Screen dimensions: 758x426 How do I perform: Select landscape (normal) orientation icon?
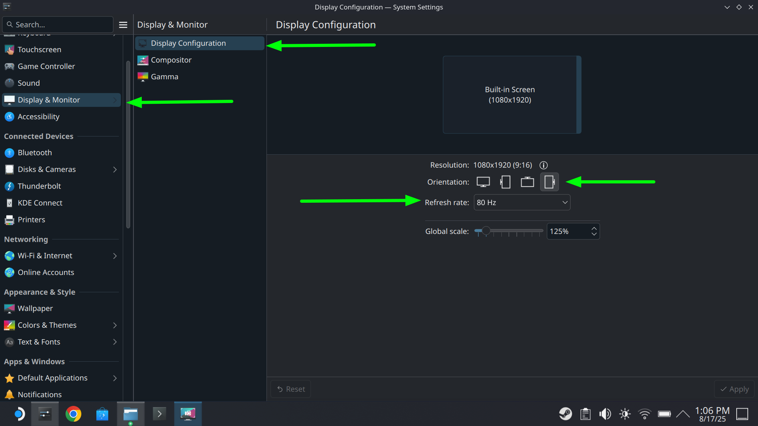click(x=483, y=182)
